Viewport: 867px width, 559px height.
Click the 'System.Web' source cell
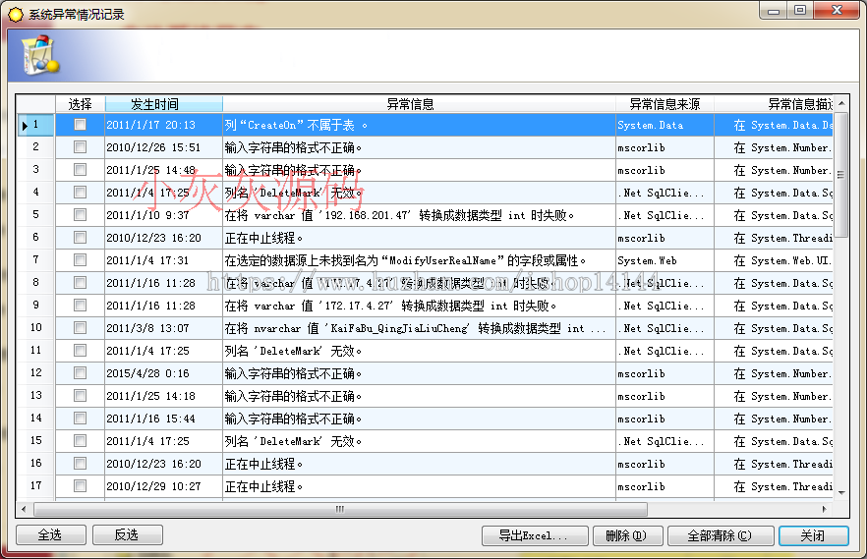pyautogui.click(x=665, y=260)
